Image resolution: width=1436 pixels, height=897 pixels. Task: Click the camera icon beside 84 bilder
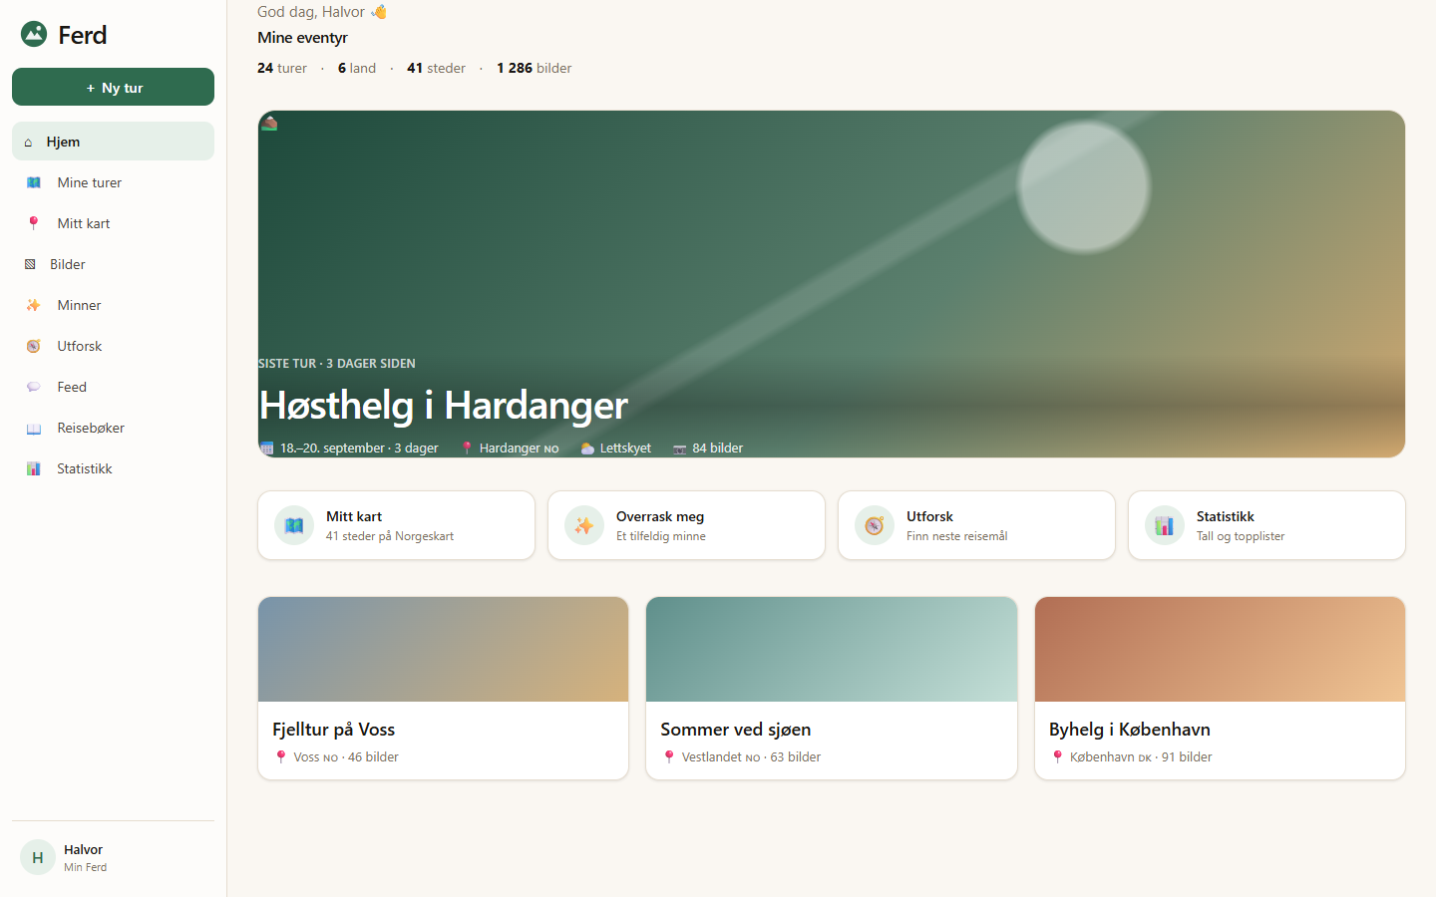tap(680, 448)
